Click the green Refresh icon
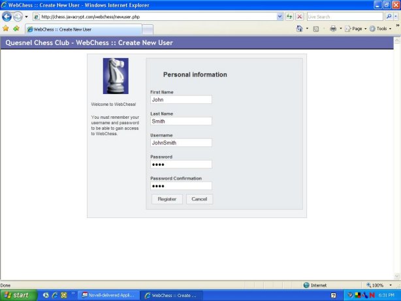401x301 pixels. (x=289, y=17)
